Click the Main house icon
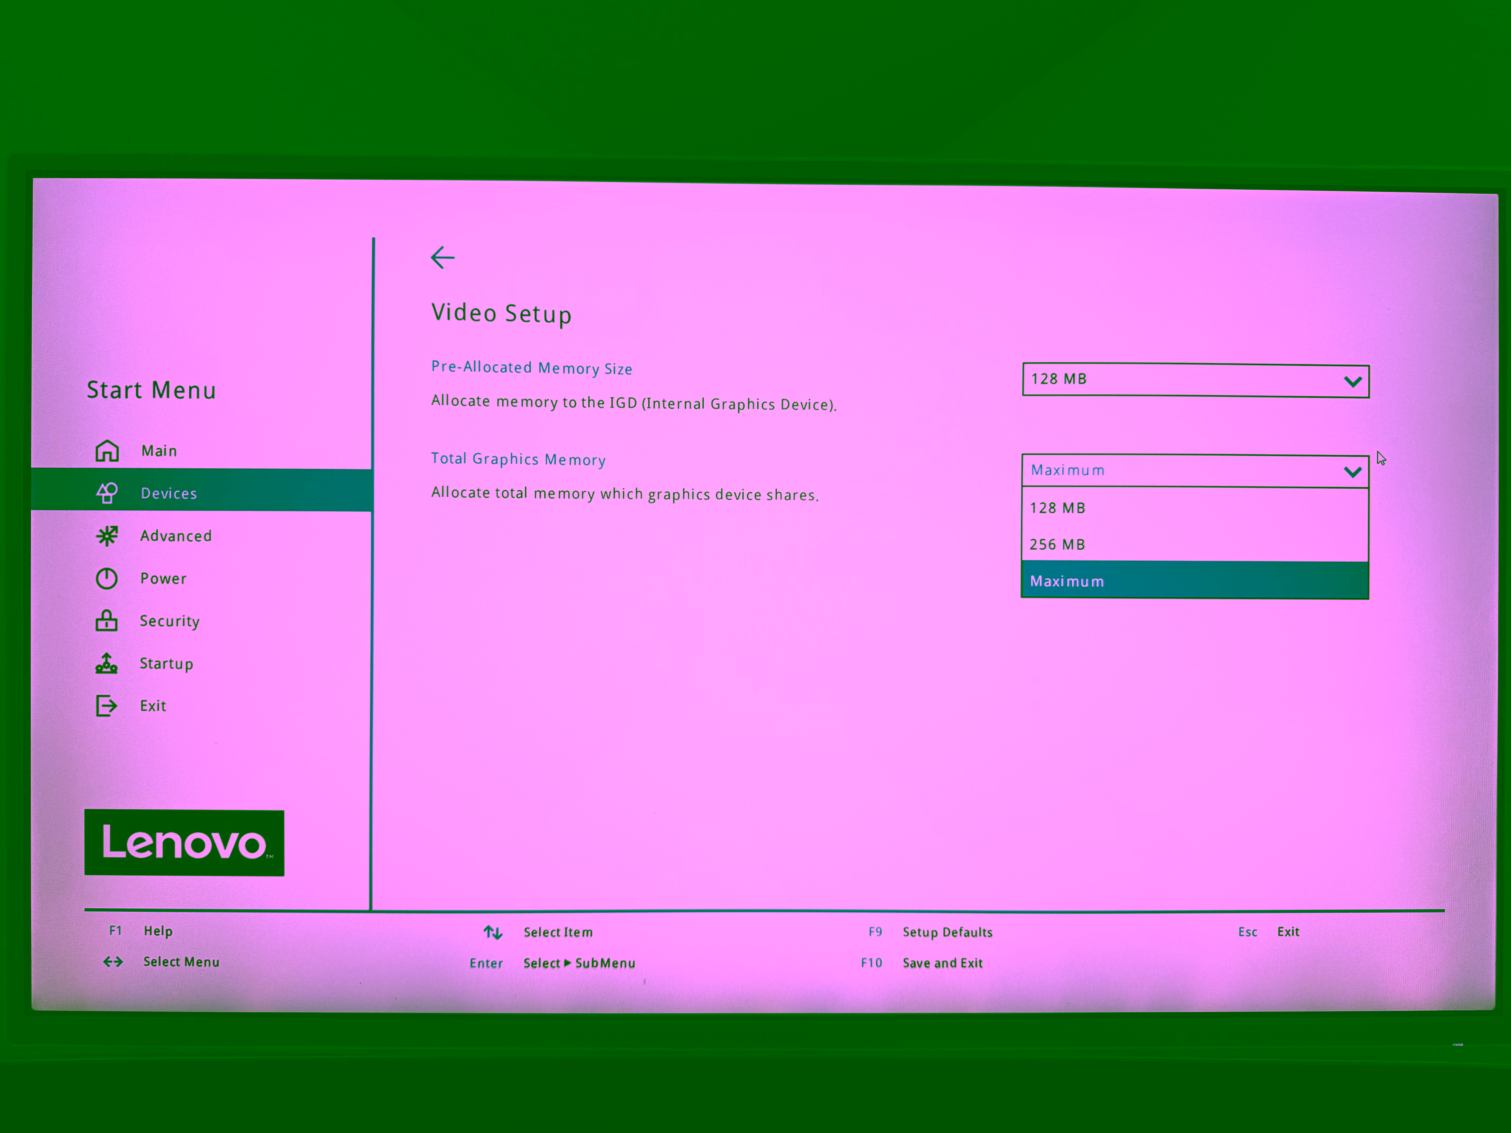 [x=107, y=451]
